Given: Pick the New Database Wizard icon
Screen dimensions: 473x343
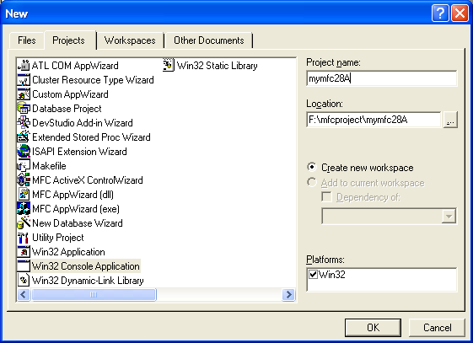Looking at the screenshot, I should pyautogui.click(x=24, y=223).
